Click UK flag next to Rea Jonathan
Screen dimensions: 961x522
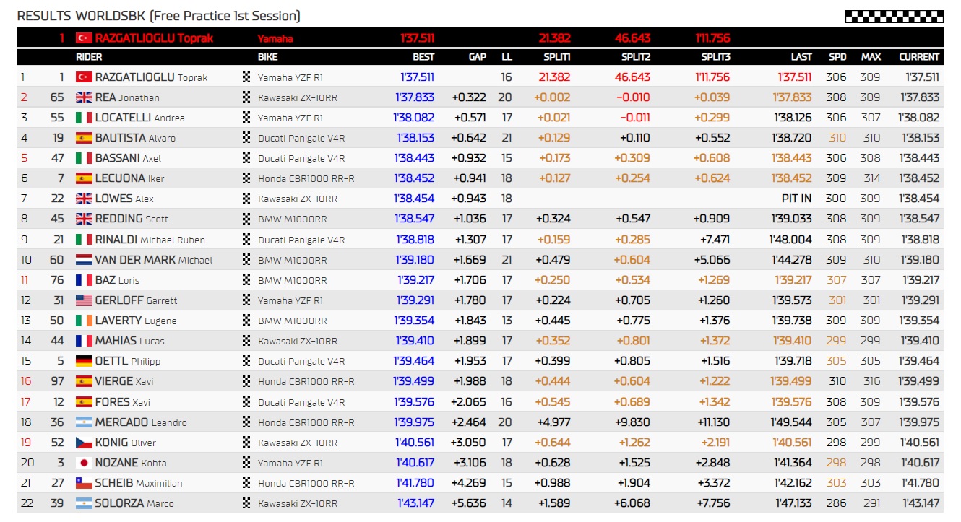[x=84, y=97]
